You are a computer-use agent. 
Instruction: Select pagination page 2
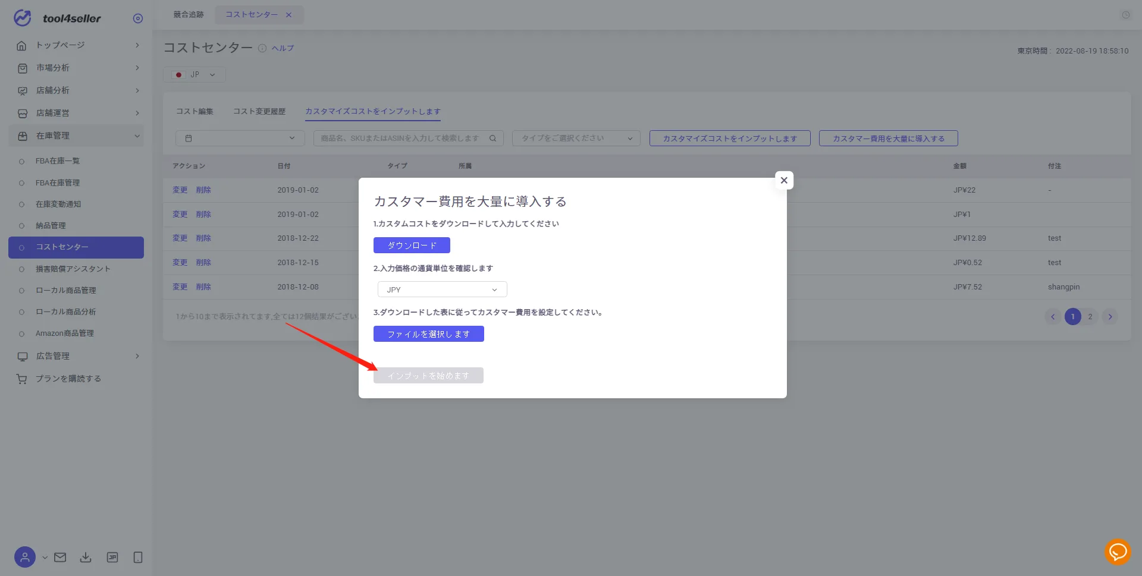pos(1090,317)
